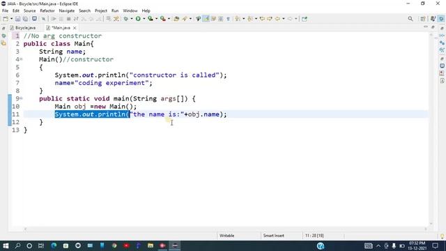The image size is (446, 251).
Task: Expand the Debug dropdown arrow
Action: [132, 19]
